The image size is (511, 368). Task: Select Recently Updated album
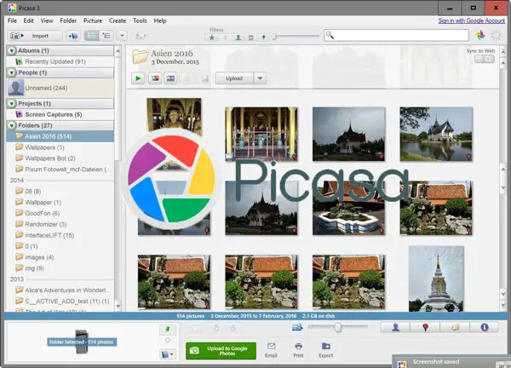(x=60, y=61)
